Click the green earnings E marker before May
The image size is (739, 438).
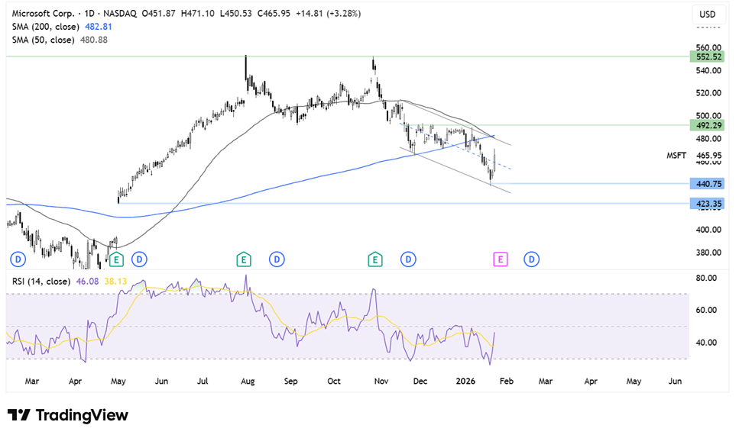(116, 259)
